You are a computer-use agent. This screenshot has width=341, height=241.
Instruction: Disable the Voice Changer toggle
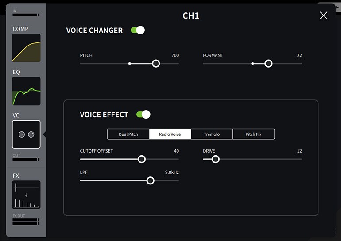(x=138, y=30)
